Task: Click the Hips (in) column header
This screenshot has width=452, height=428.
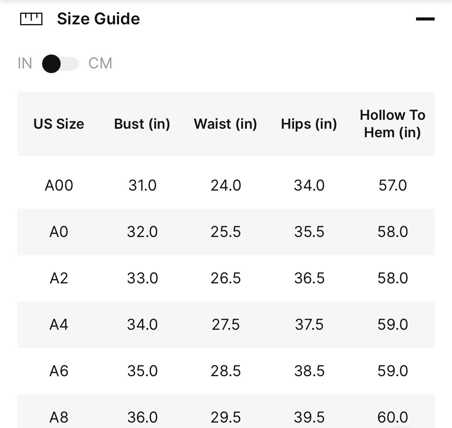Action: (x=309, y=124)
